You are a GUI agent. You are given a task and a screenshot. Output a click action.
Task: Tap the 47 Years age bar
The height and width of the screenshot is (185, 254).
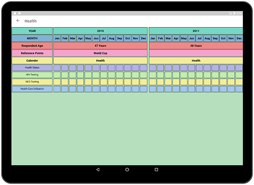click(100, 46)
